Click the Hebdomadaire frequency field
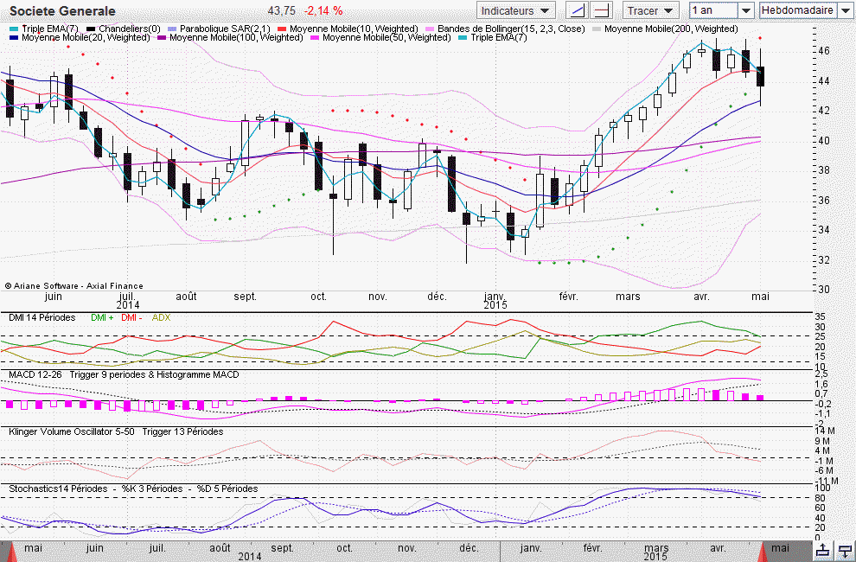This screenshot has width=856, height=562. [x=798, y=10]
